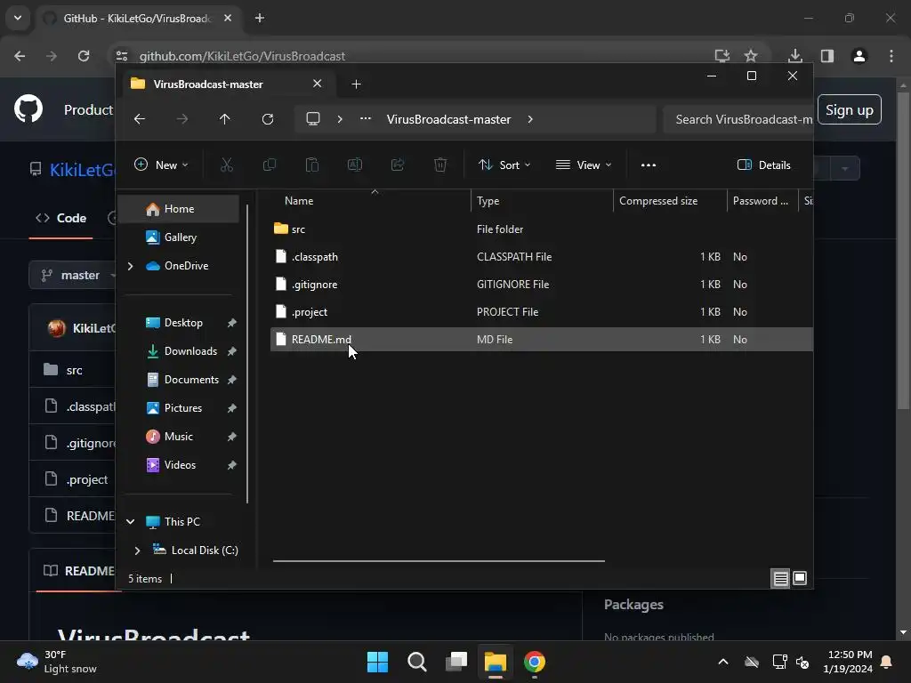Sort by Name column header

coord(371,201)
